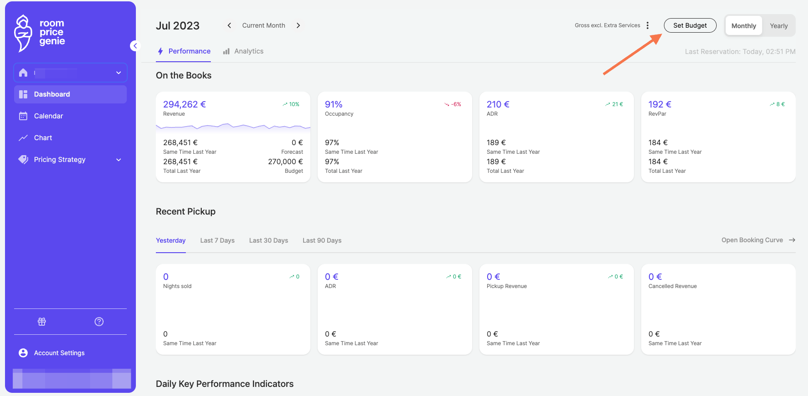Select the Last 30 Days pickup tab

tap(269, 240)
